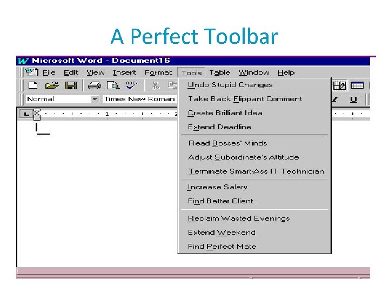Viewport: 389px width, 292px height.
Task: Toggle Underline formatting button
Action: [353, 99]
